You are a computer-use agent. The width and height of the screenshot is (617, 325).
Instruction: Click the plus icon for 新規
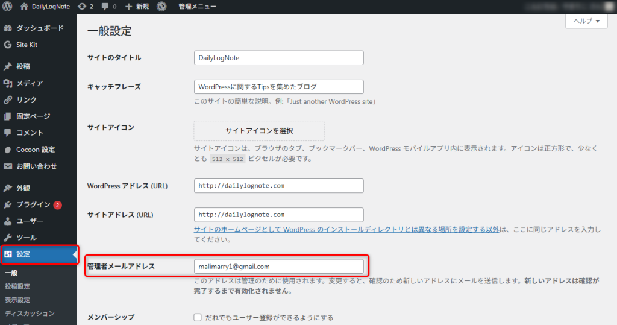(129, 7)
